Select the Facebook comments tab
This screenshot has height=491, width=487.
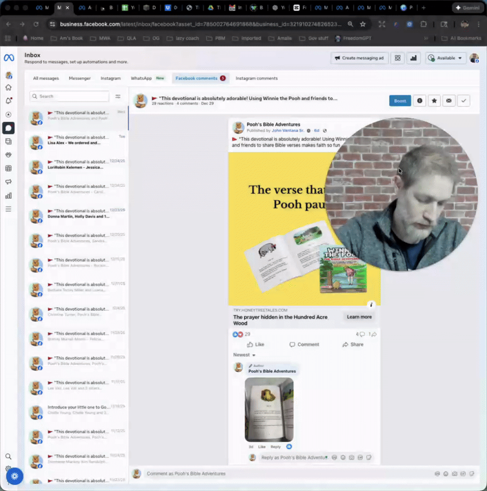200,78
